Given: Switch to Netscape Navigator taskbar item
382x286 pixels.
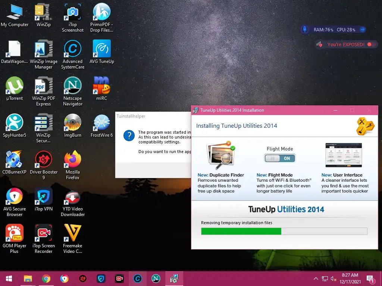Looking at the screenshot, I should [156, 279].
